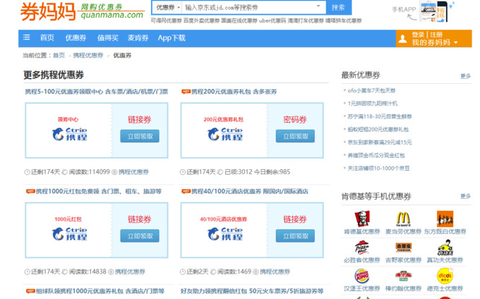This screenshot has width=480, height=299.
Task: Click 更多 next to 最新优惠券
Action: click(465, 76)
